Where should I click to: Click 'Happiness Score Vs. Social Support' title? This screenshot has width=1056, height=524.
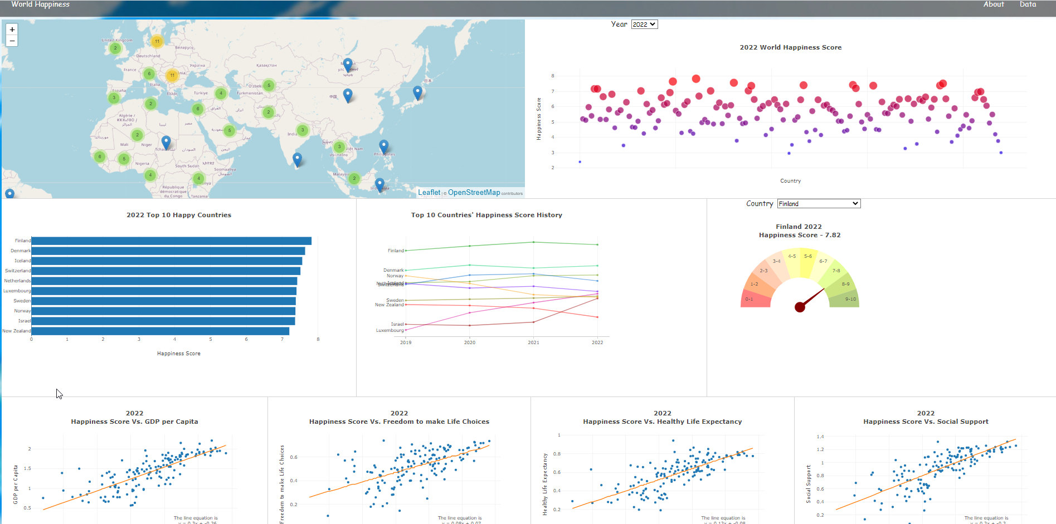[x=926, y=422]
